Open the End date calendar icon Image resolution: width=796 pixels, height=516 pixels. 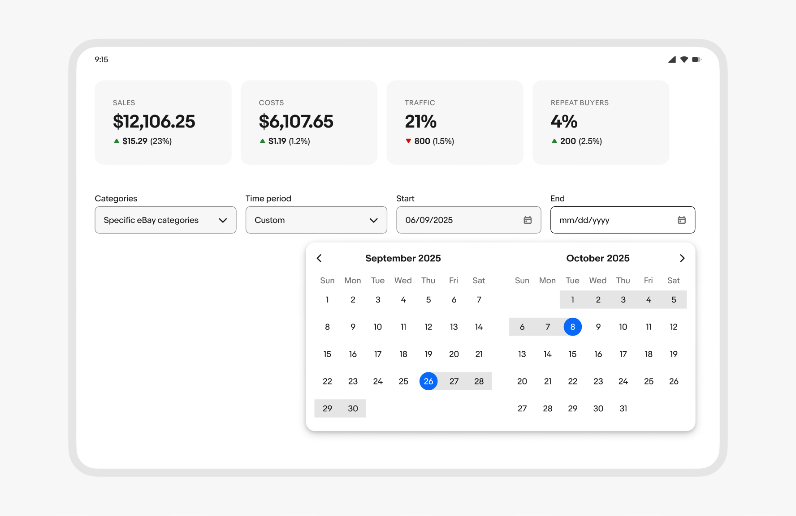pyautogui.click(x=682, y=220)
